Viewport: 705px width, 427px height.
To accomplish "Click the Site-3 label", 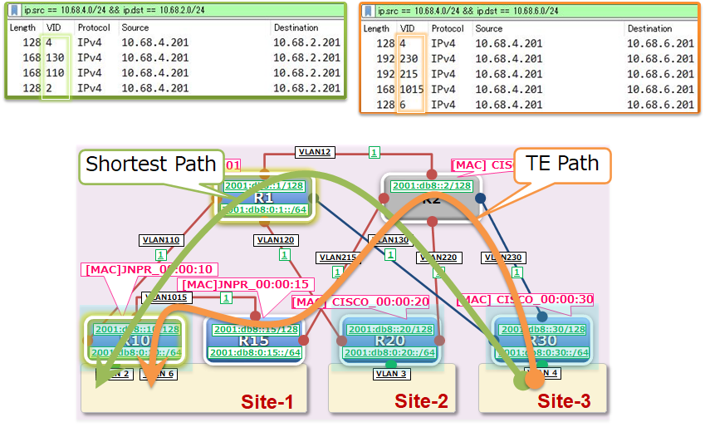I will coord(564,401).
